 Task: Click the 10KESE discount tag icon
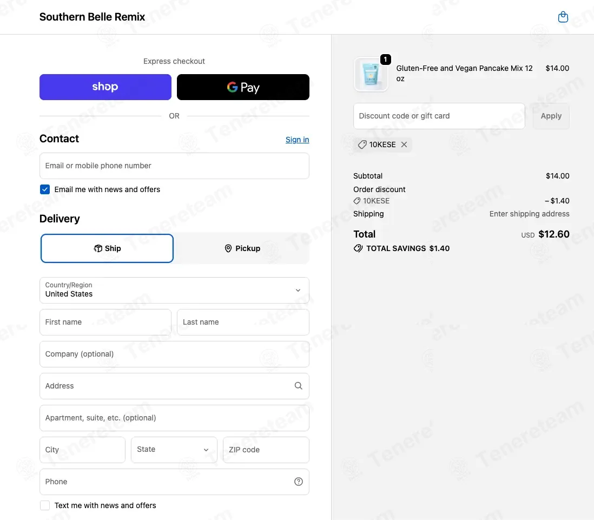(362, 144)
